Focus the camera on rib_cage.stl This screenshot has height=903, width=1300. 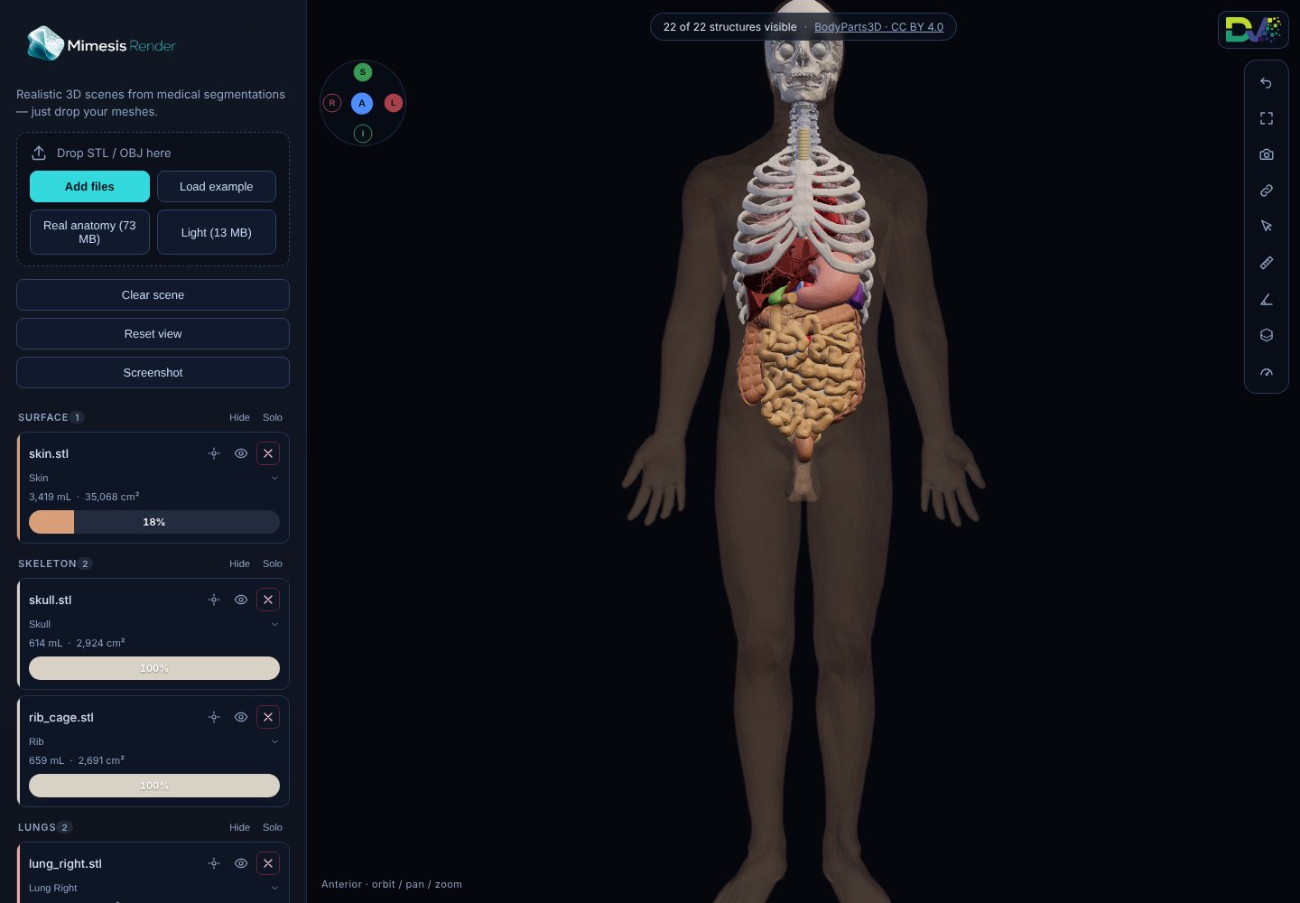coord(214,717)
